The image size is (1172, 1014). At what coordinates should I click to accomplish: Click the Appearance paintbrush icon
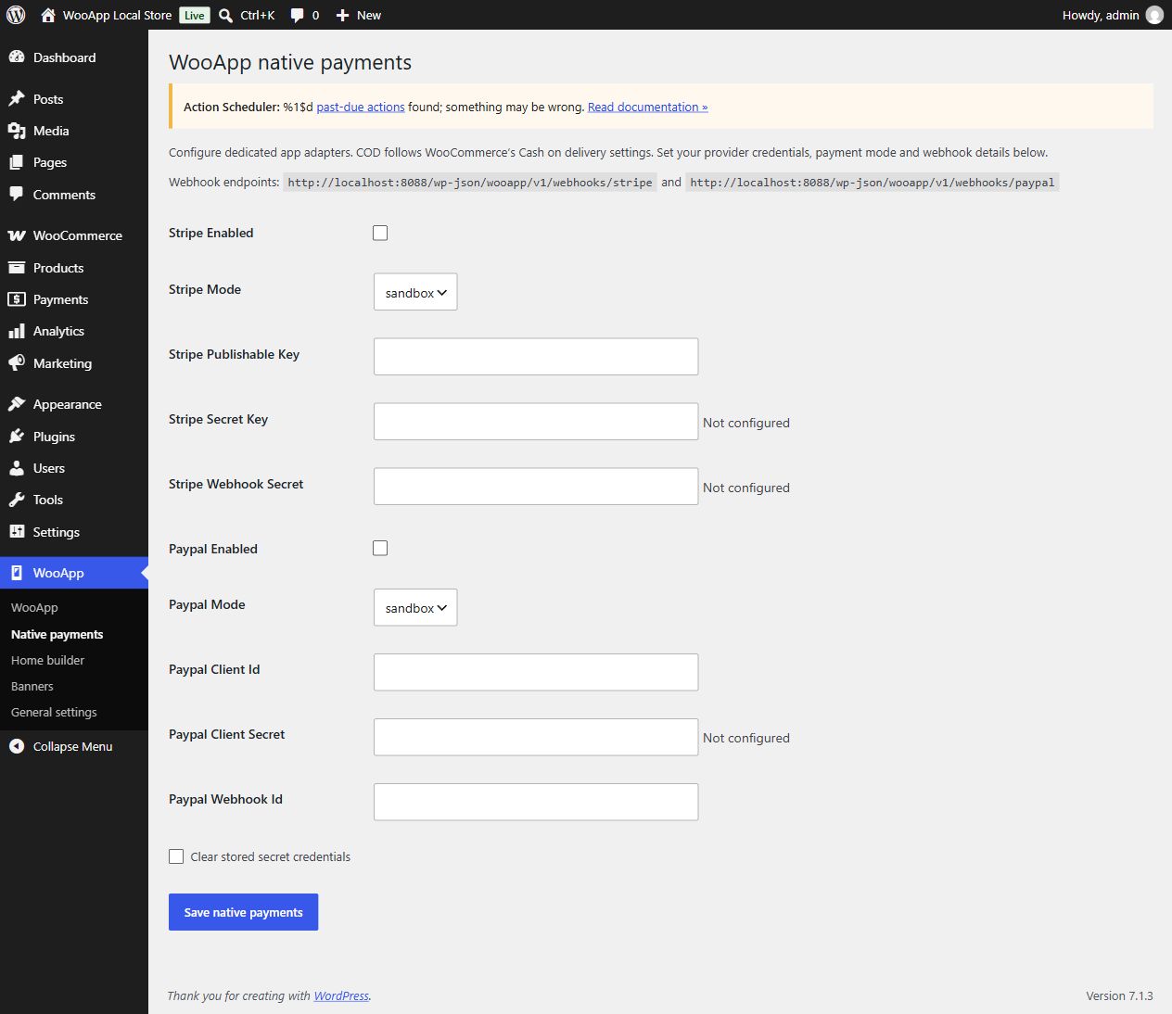(x=17, y=404)
